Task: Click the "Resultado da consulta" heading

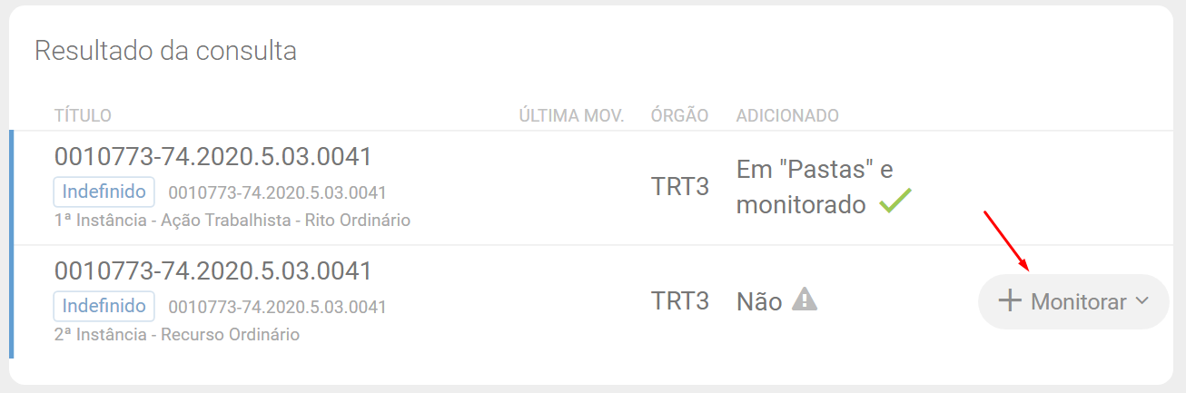Action: pyautogui.click(x=165, y=51)
